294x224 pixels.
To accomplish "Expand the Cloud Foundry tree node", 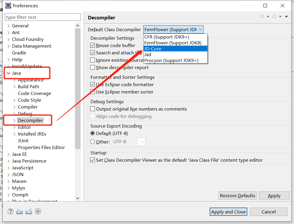I will pyautogui.click(x=9, y=39).
